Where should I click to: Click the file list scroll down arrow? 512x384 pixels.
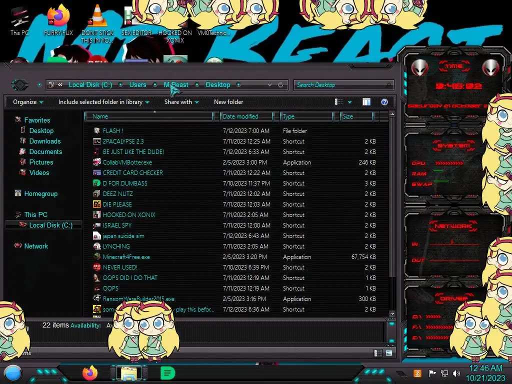392,313
